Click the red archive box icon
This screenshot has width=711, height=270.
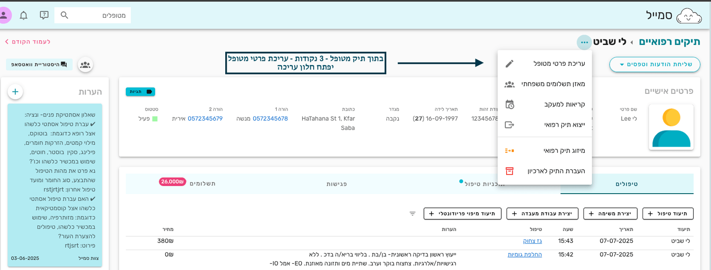point(510,171)
